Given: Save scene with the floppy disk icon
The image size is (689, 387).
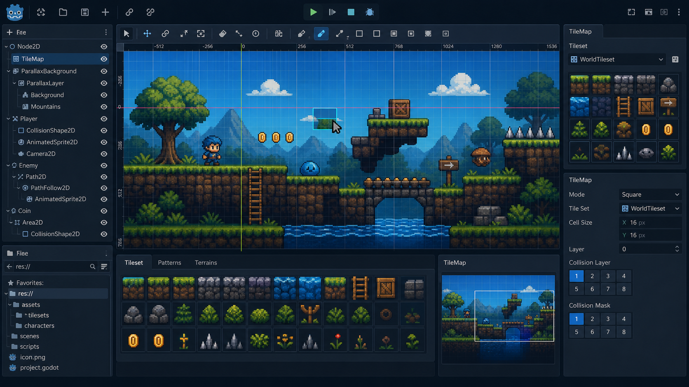Looking at the screenshot, I should click(85, 12).
